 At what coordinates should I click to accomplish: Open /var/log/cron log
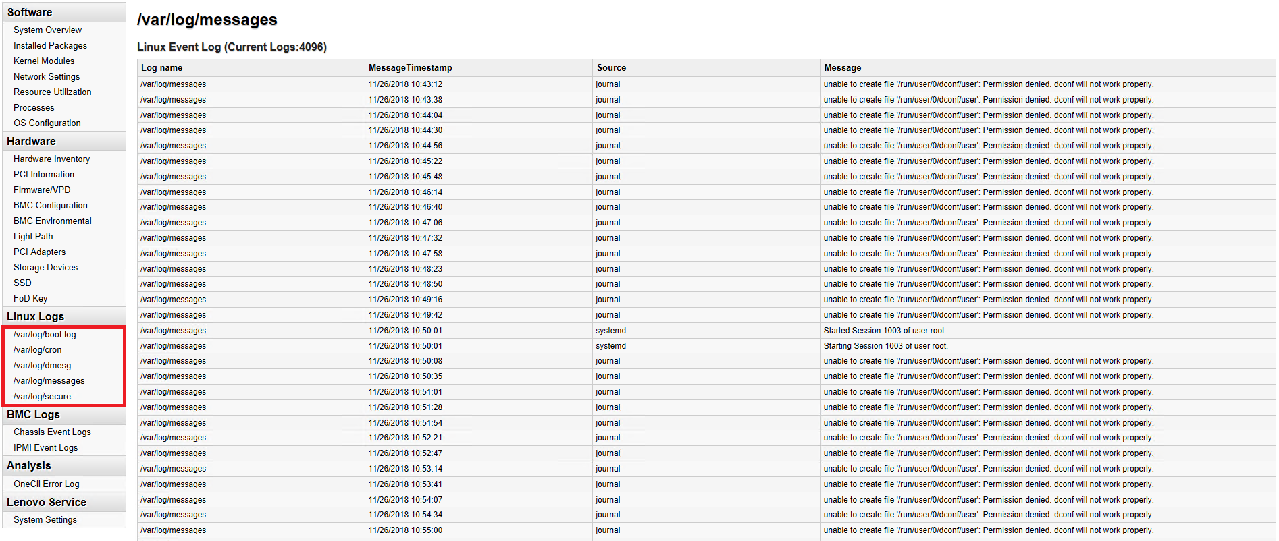point(38,349)
